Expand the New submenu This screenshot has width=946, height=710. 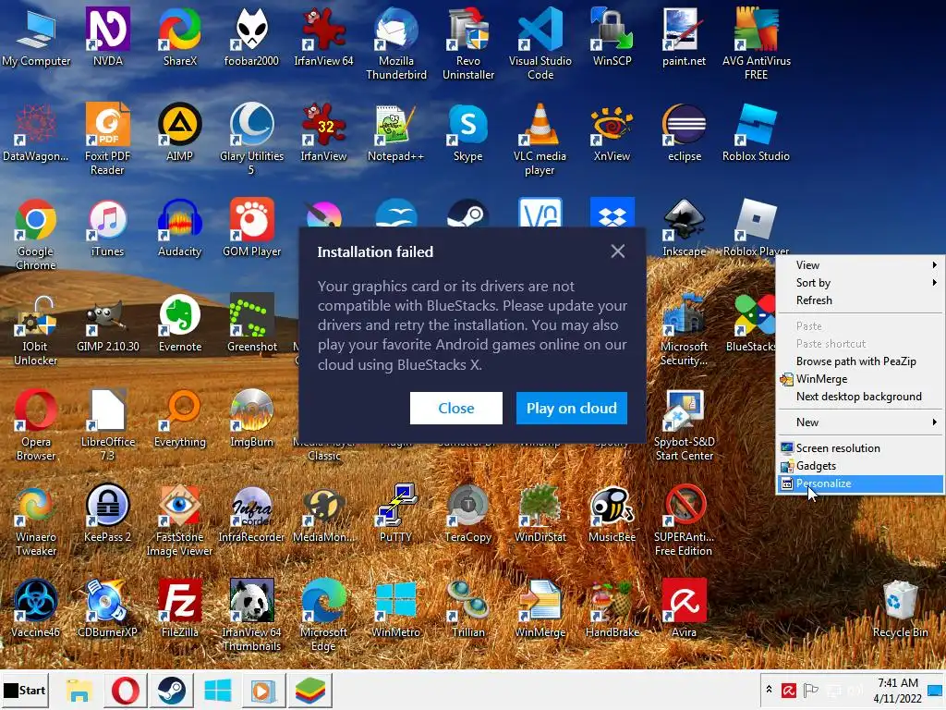coord(861,422)
